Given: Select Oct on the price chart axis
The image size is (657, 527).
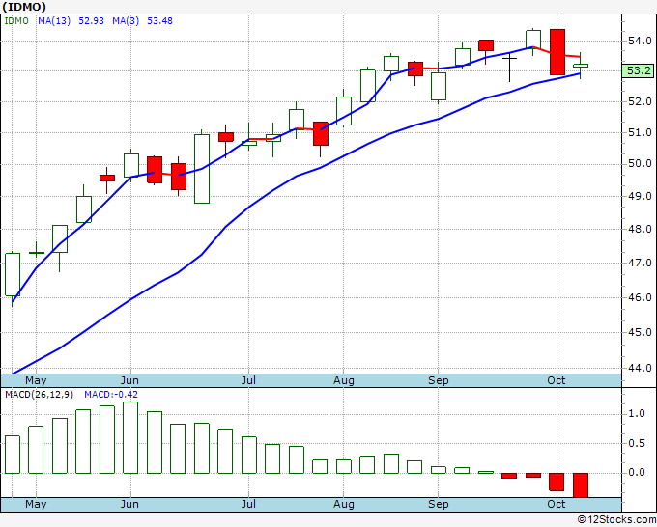Looking at the screenshot, I should click(x=557, y=381).
